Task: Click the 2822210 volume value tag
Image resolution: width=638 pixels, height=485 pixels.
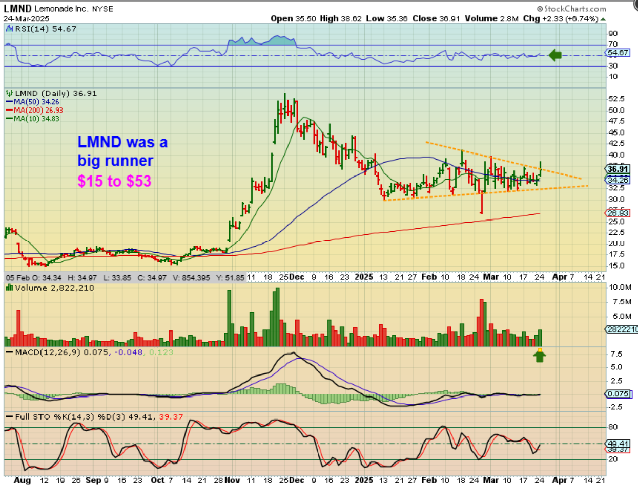Action: click(620, 329)
